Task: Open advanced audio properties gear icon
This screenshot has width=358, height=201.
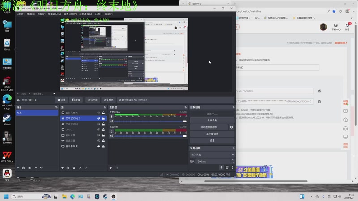Action: (x=111, y=168)
